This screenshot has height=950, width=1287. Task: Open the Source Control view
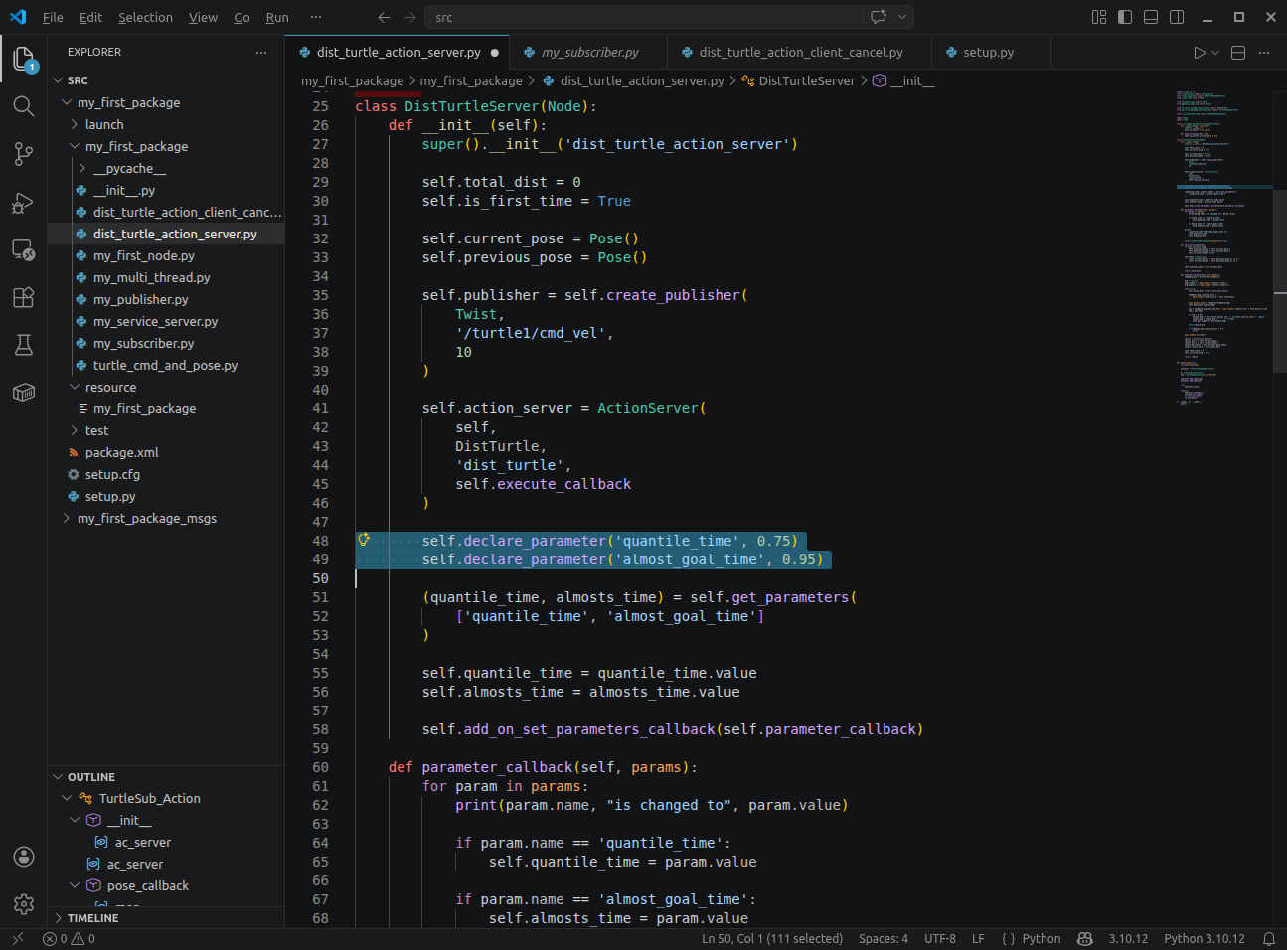click(24, 154)
